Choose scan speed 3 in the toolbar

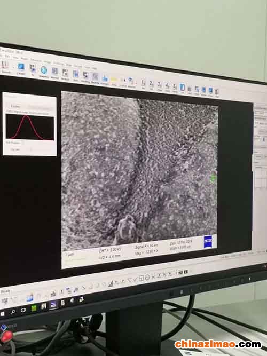[160, 85]
